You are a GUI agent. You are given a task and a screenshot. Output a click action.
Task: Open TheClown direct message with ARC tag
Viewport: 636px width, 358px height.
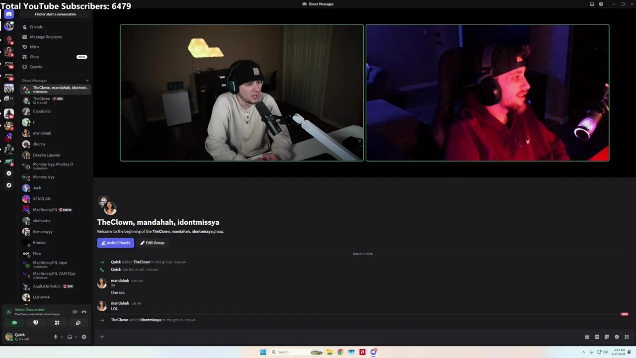click(x=55, y=100)
